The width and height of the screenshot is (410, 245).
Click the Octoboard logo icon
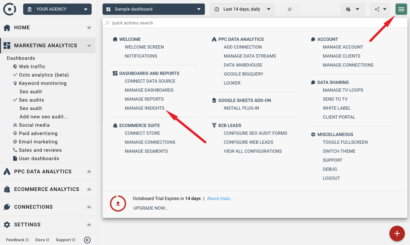click(10, 9)
